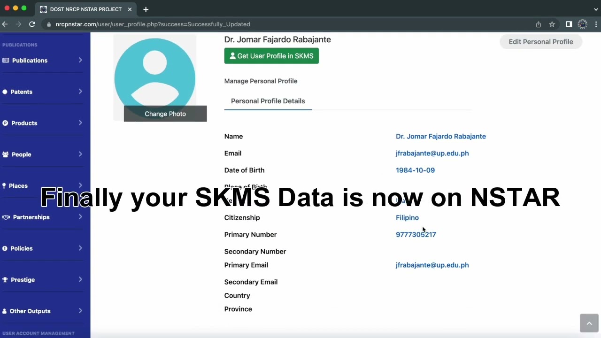601x338 pixels.
Task: Click the Province label
Action: coord(238,309)
